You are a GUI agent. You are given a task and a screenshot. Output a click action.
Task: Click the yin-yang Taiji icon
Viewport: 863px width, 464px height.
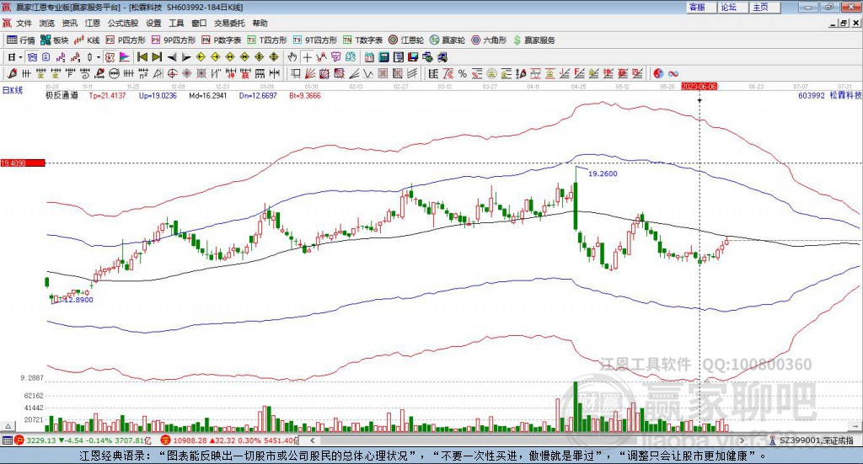point(658,73)
